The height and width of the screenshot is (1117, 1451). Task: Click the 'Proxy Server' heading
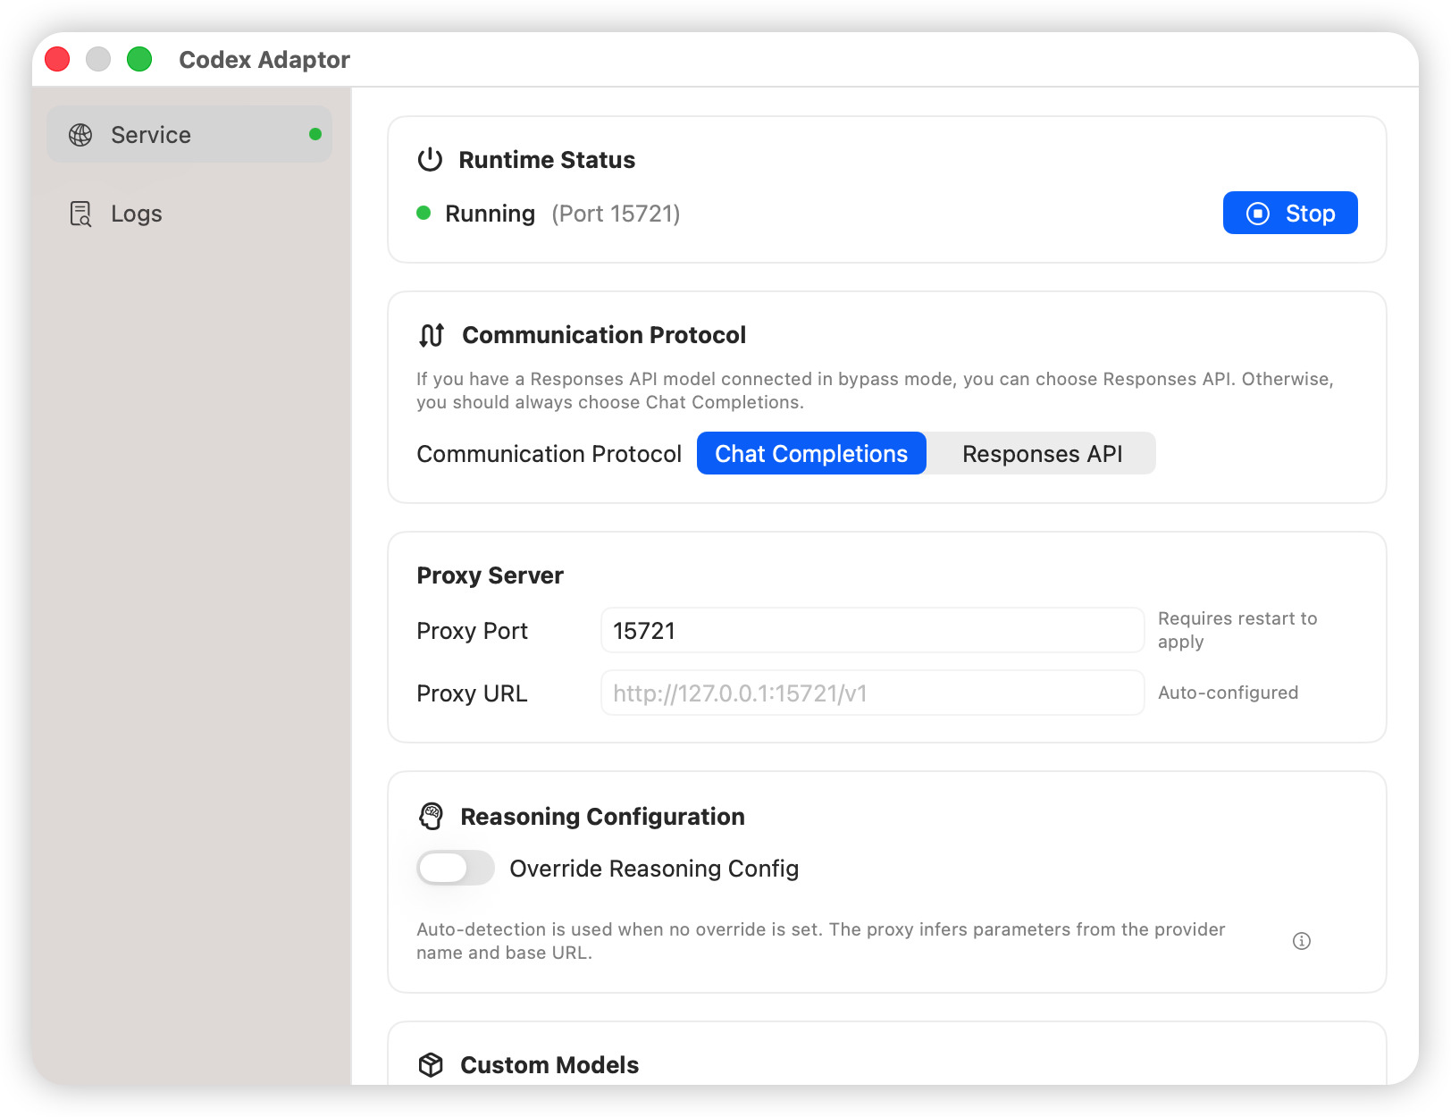pyautogui.click(x=491, y=575)
